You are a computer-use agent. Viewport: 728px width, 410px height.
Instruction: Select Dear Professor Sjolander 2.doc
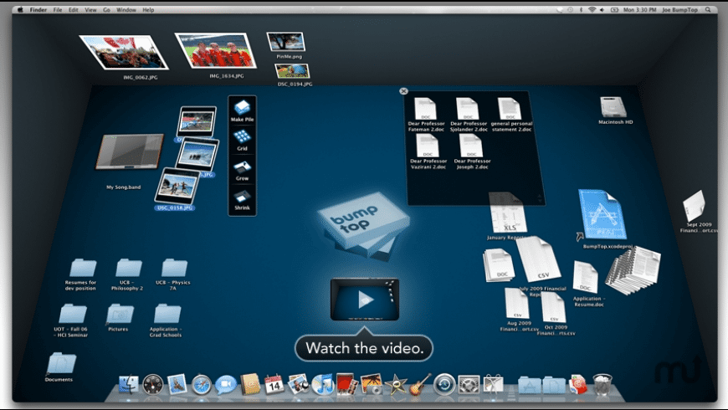tap(467, 109)
